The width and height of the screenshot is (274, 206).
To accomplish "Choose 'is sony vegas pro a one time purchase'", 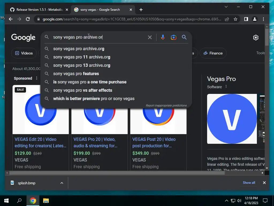I will 116,82.
